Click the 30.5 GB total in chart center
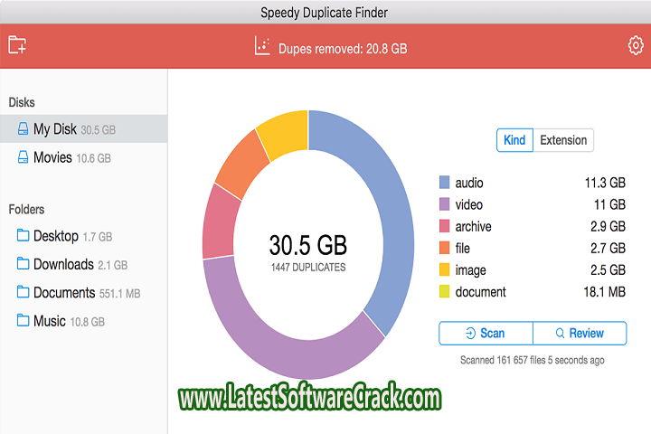 point(307,244)
